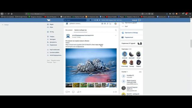Screen dimensions: 192x108
Task: Click ред. to edit the Ссылки block
Action: coord(140,72)
